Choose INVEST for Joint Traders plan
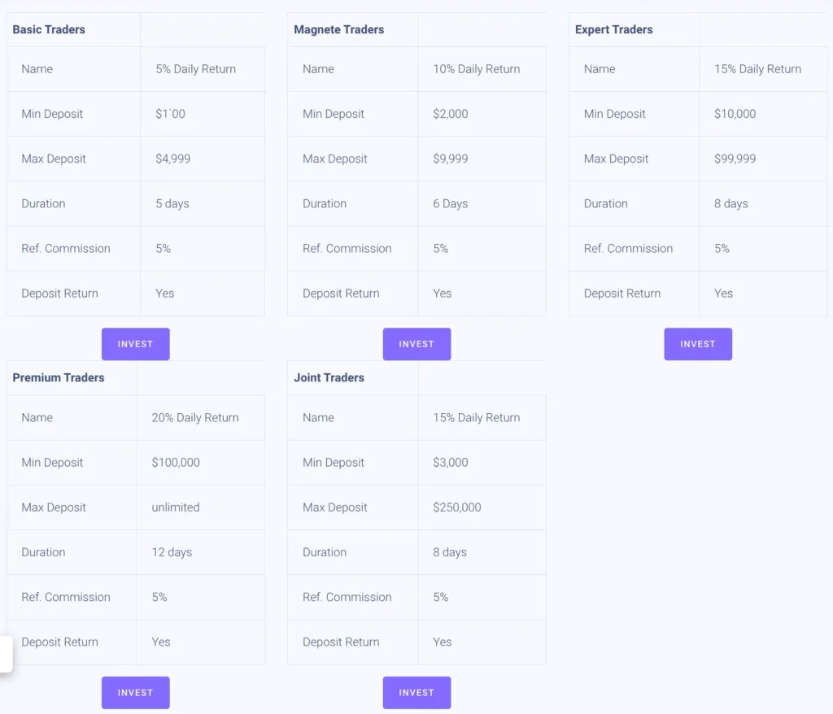Image resolution: width=833 pixels, height=714 pixels. click(x=416, y=693)
